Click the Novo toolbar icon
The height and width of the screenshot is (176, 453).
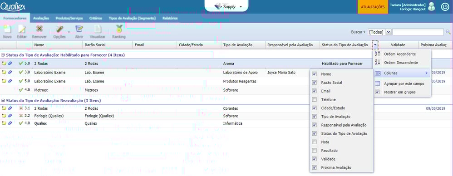pos(7,29)
